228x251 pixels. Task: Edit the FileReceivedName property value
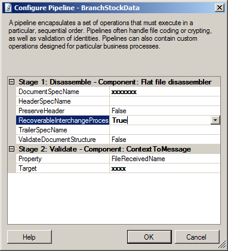coord(165,159)
